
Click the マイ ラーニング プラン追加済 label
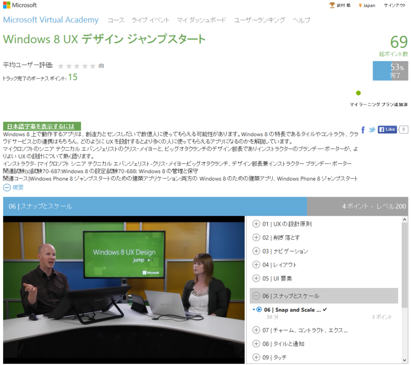[379, 105]
